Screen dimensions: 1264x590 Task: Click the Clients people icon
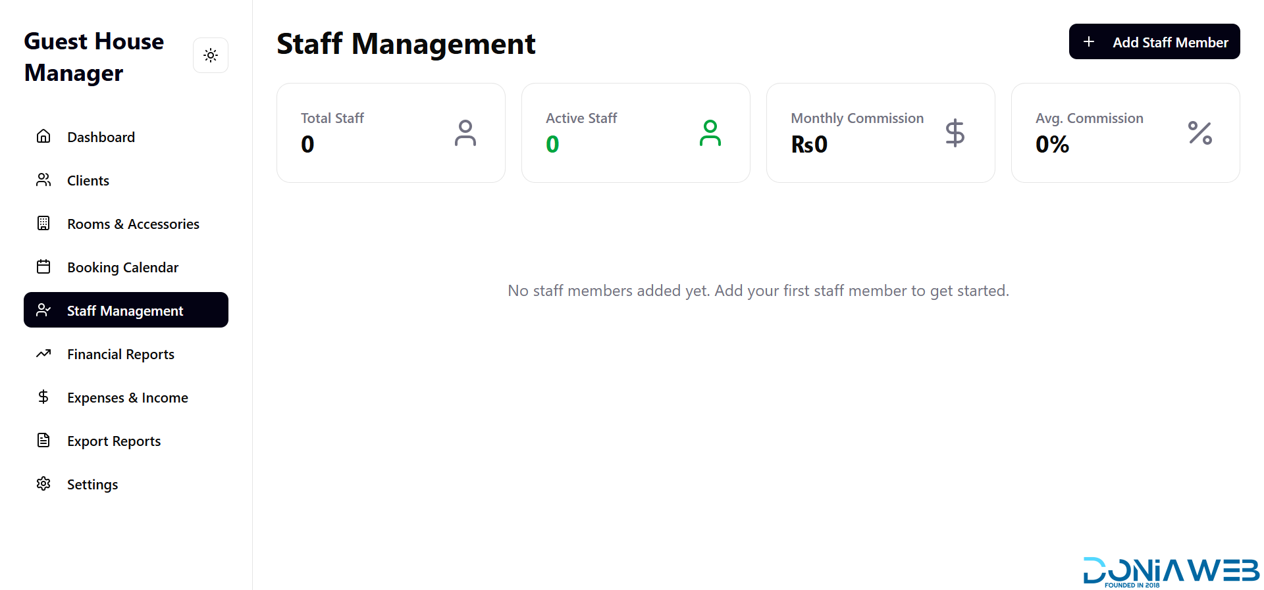pos(43,180)
